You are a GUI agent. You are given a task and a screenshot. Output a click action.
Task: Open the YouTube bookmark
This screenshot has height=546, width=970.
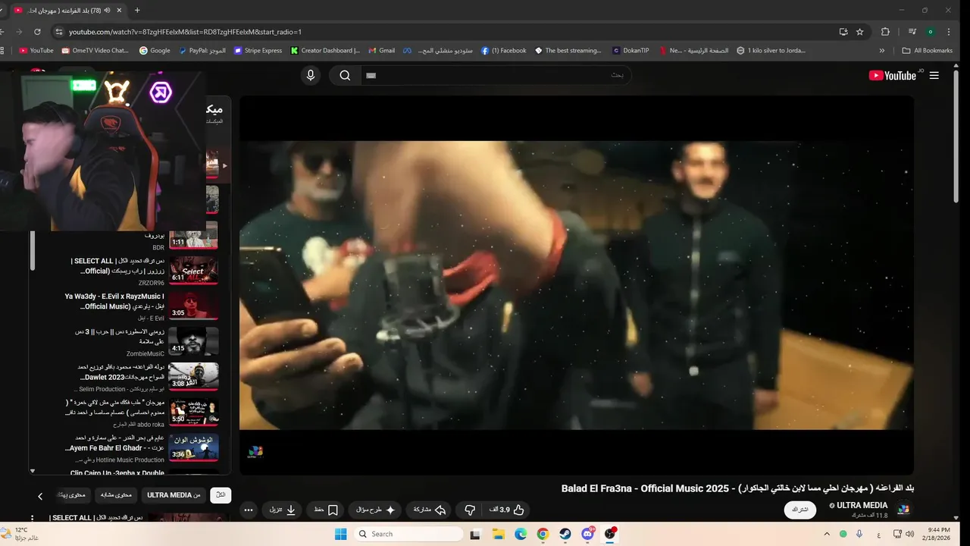pyautogui.click(x=36, y=51)
